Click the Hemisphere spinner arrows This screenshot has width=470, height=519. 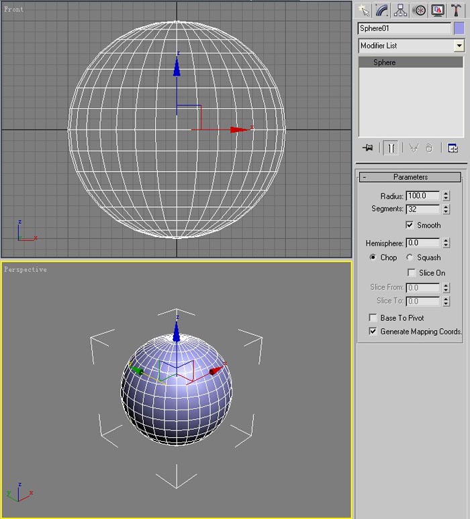[446, 243]
